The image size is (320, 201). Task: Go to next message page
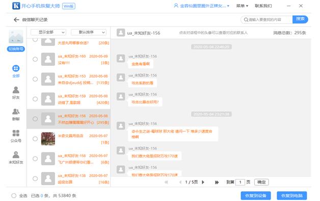203,182
